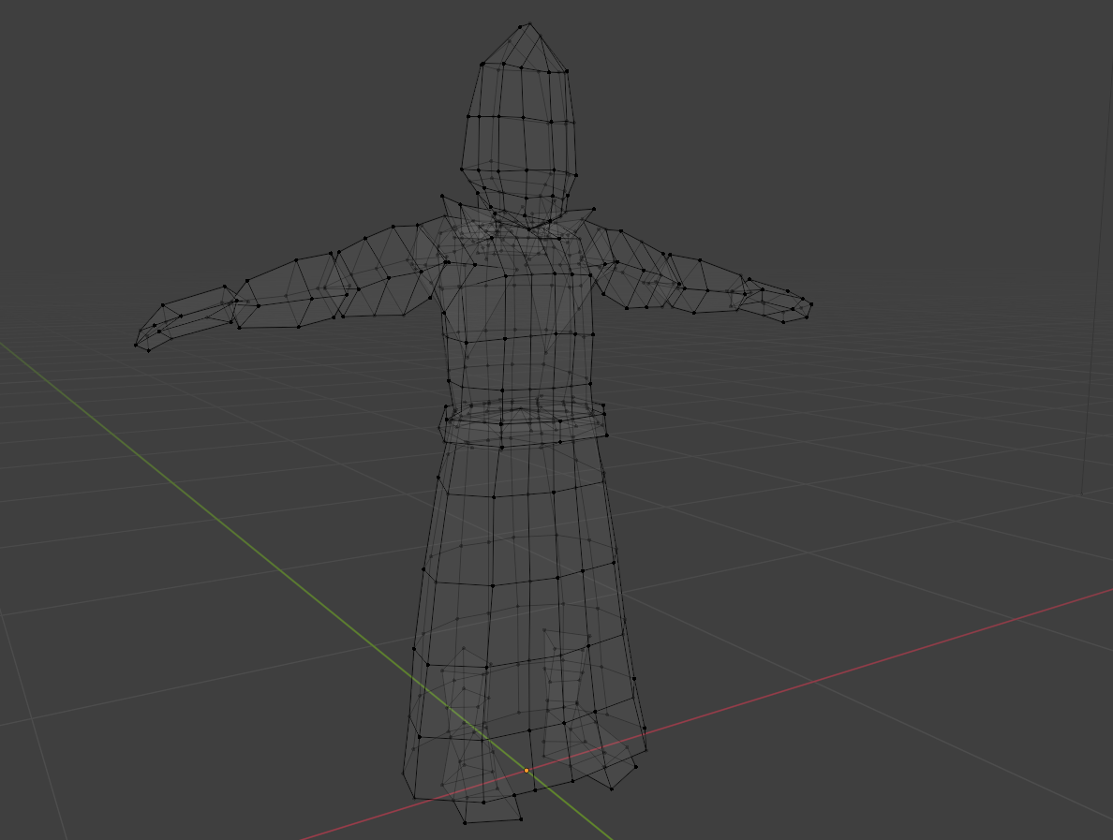Click the orange object origin dot
The width and height of the screenshot is (1113, 840).
tap(526, 771)
